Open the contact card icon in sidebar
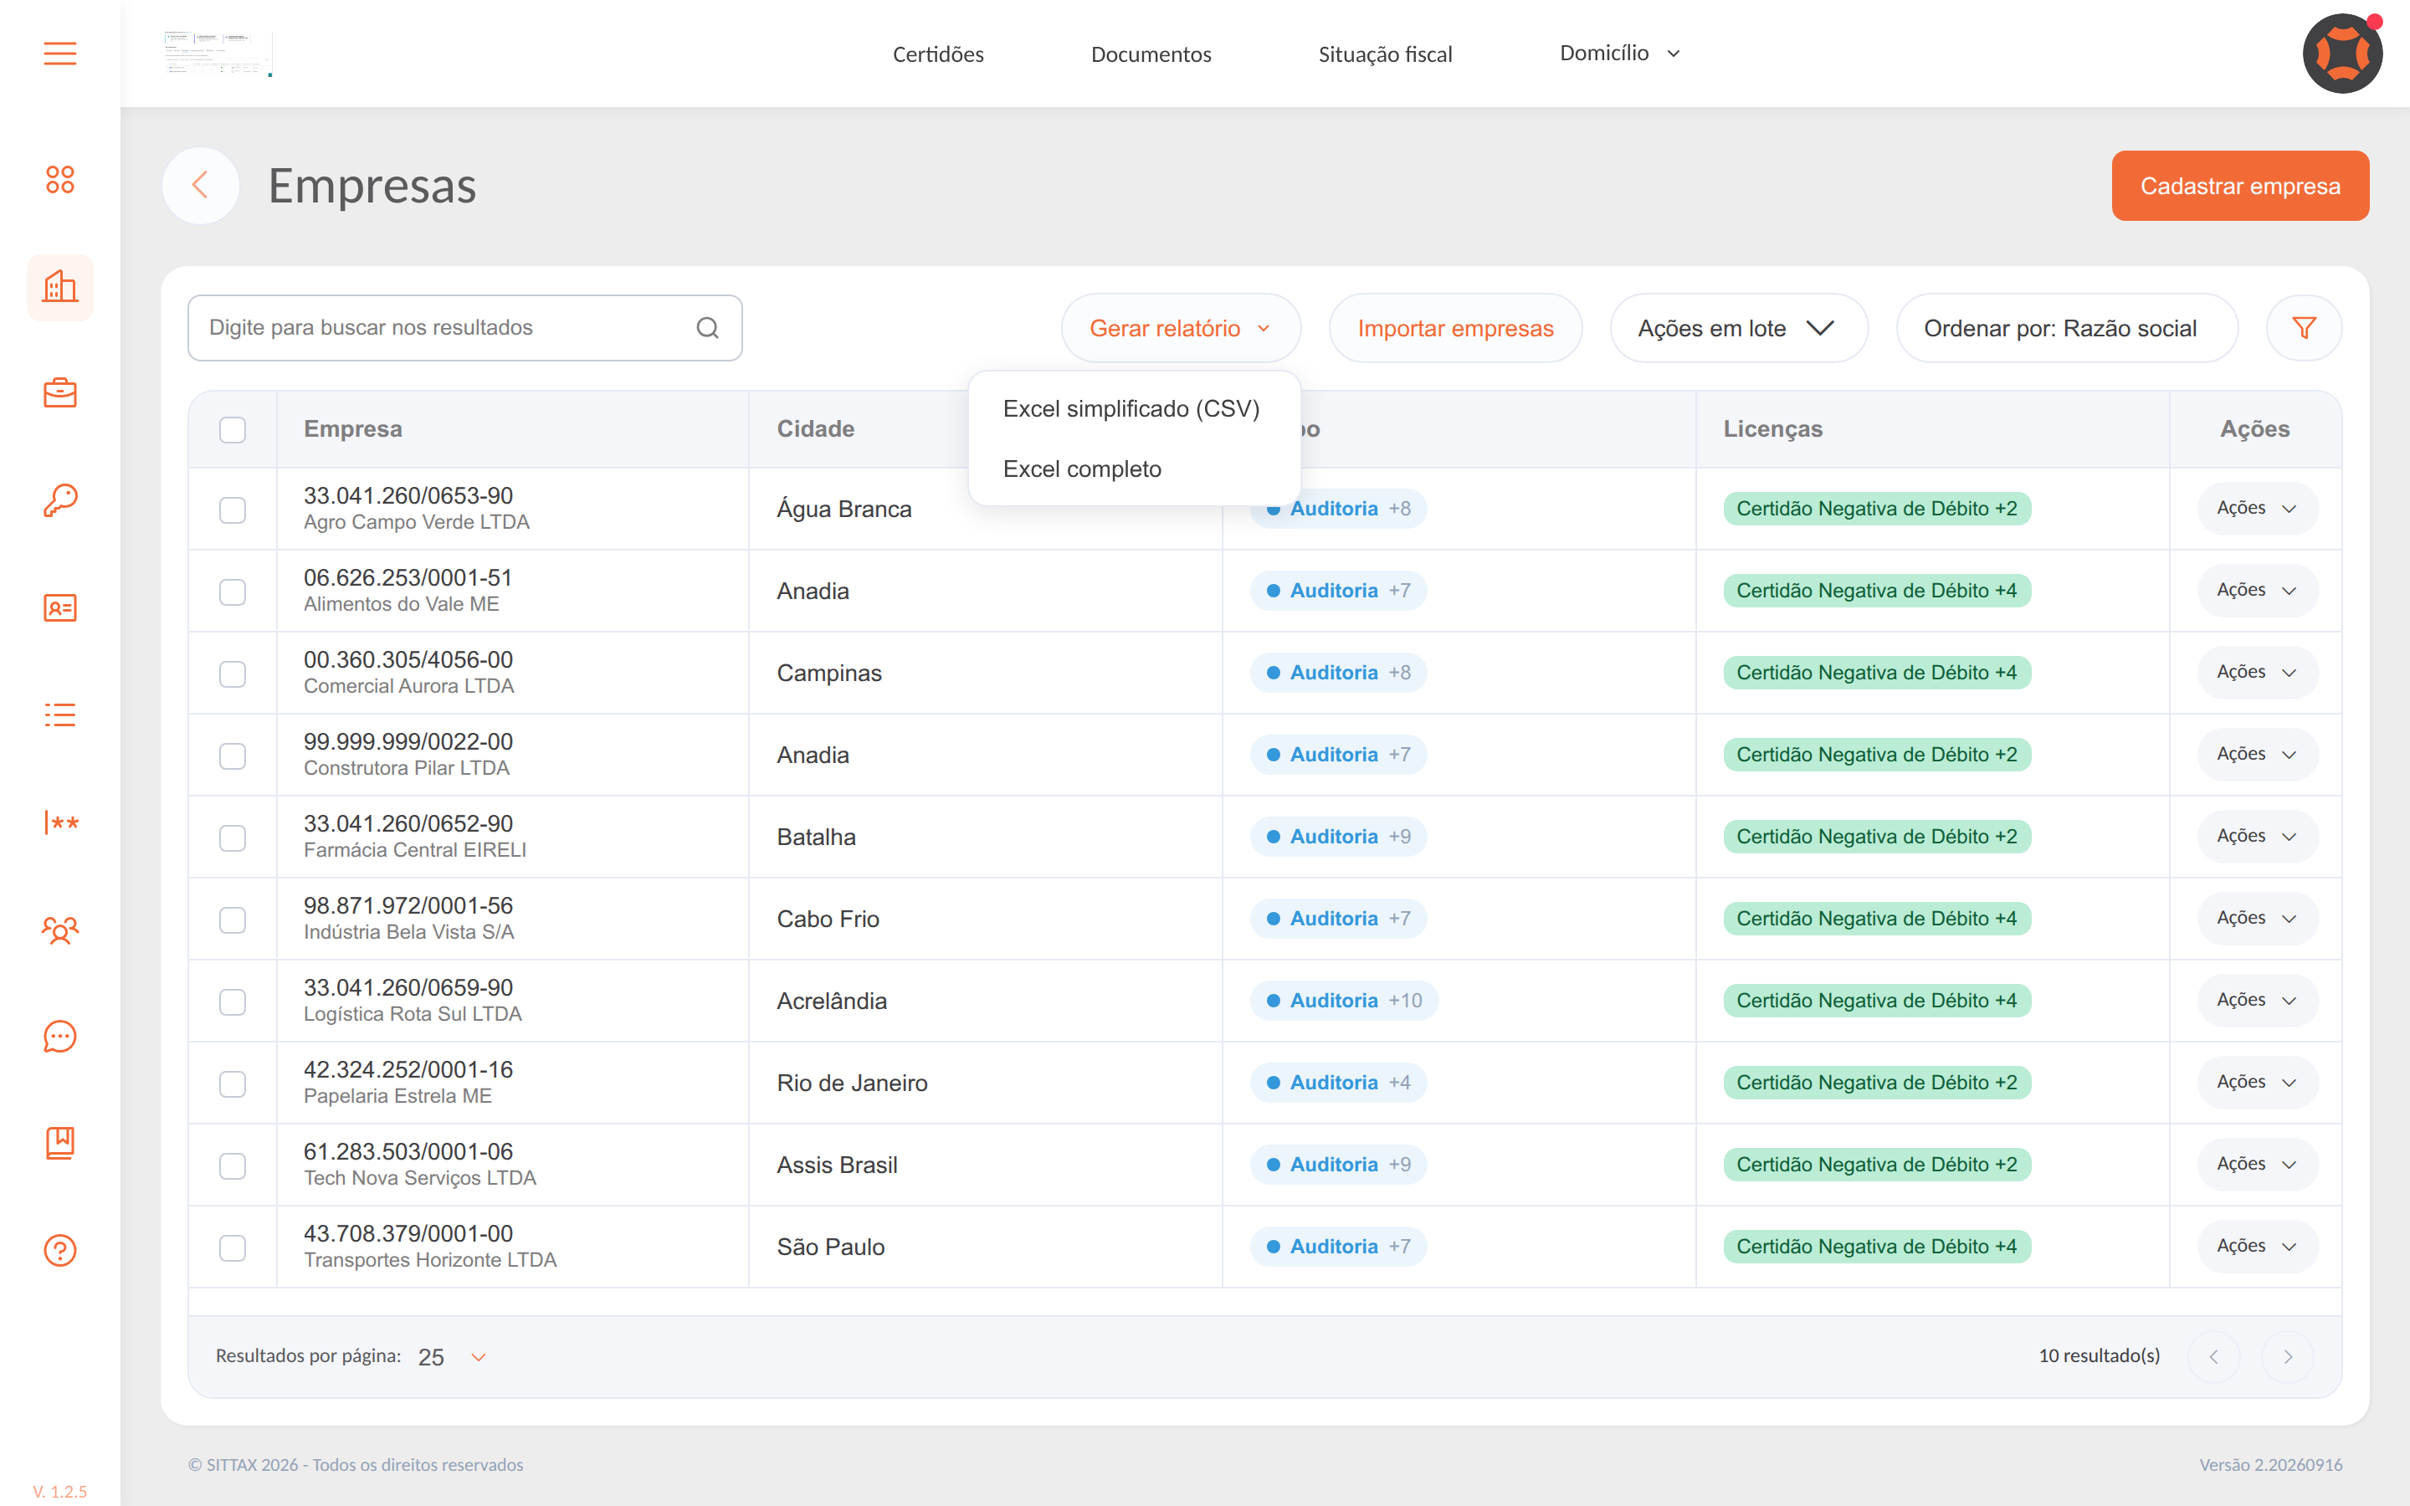This screenshot has height=1506, width=2410. [59, 607]
